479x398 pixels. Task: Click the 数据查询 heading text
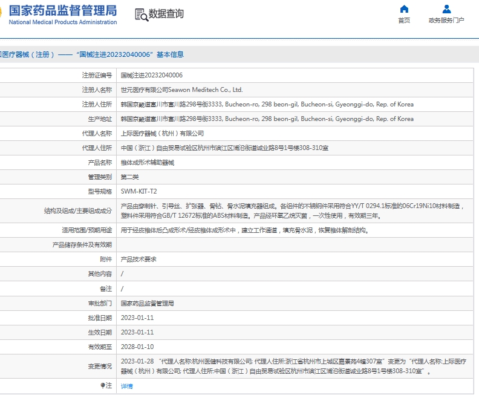(x=166, y=14)
